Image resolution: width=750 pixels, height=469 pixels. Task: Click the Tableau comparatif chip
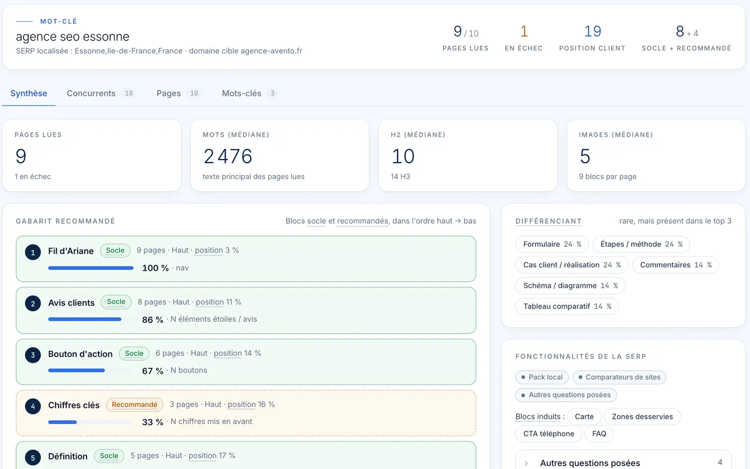[567, 306]
